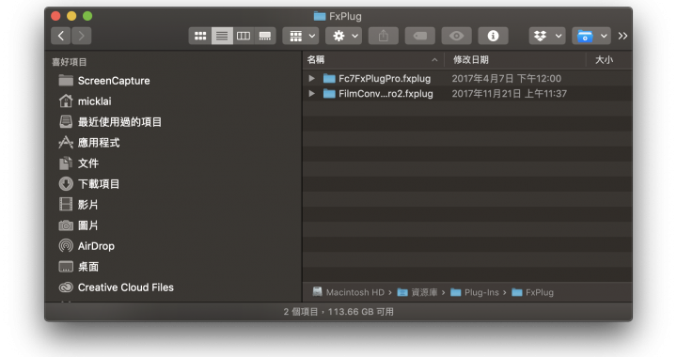Click the Share toolbar button
This screenshot has width=677, height=357.
tap(384, 36)
